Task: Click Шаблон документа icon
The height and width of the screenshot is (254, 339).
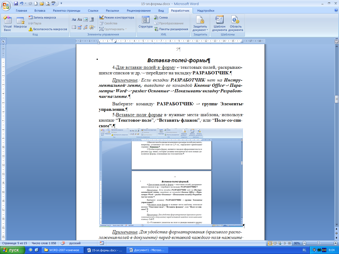Action: (x=219, y=23)
